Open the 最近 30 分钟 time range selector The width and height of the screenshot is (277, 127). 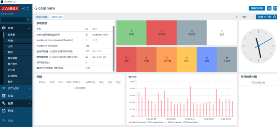pyautogui.click(x=266, y=17)
